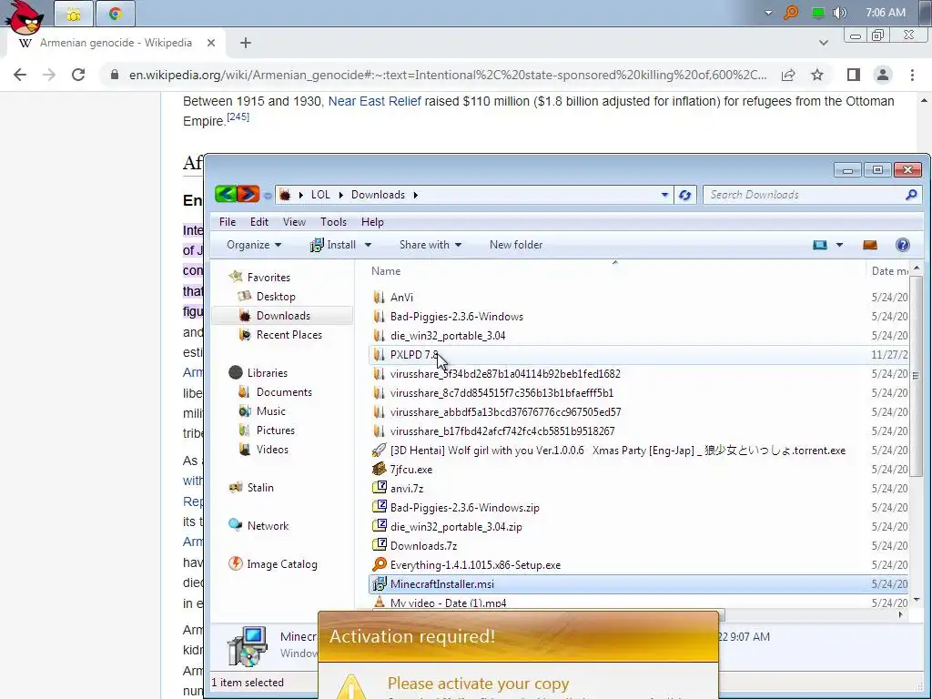Toggle Chrome side panel icon
Viewport: 932px width, 699px height.
pos(854,75)
